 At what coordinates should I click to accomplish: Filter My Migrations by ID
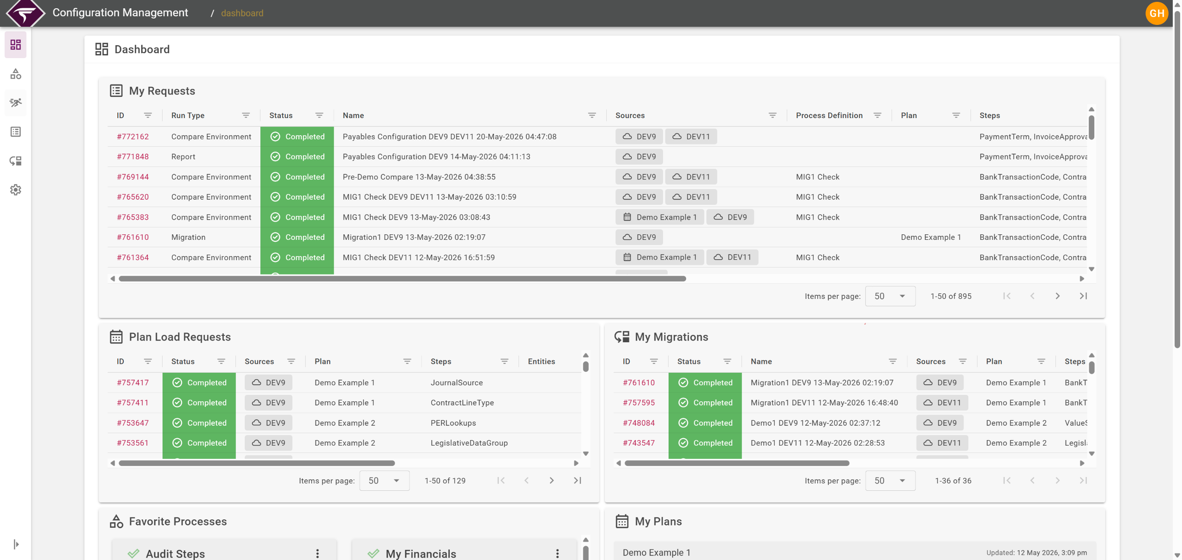(x=654, y=361)
